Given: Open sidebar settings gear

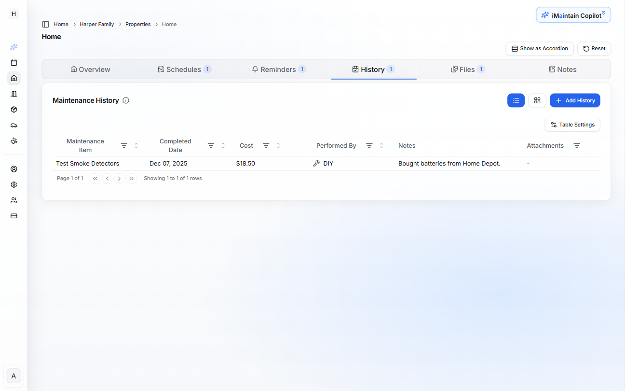Looking at the screenshot, I should (x=14, y=184).
